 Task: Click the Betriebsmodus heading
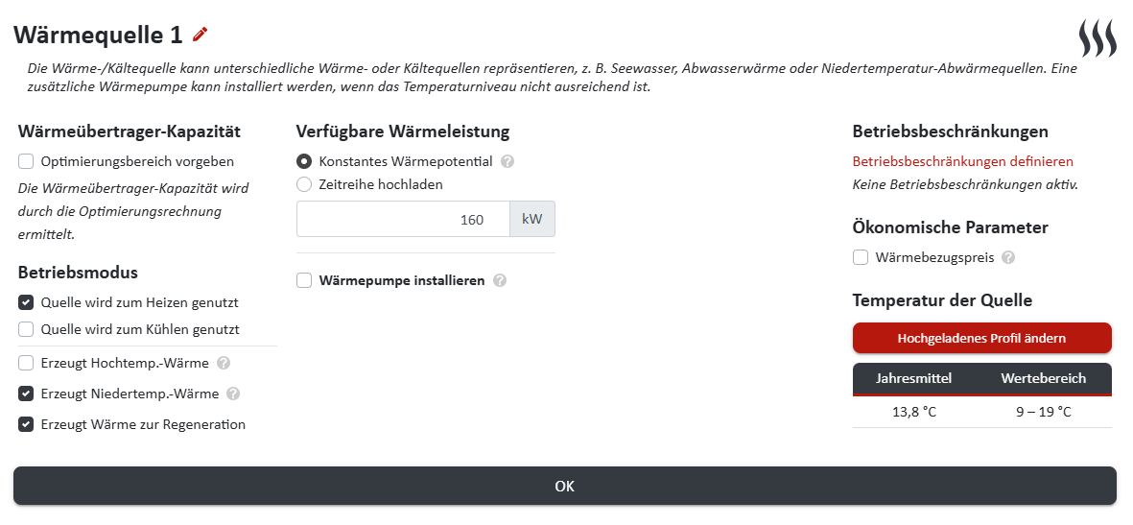coord(78,273)
